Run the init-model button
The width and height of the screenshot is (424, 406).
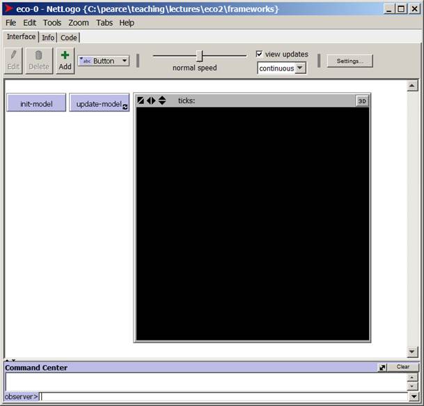36,103
